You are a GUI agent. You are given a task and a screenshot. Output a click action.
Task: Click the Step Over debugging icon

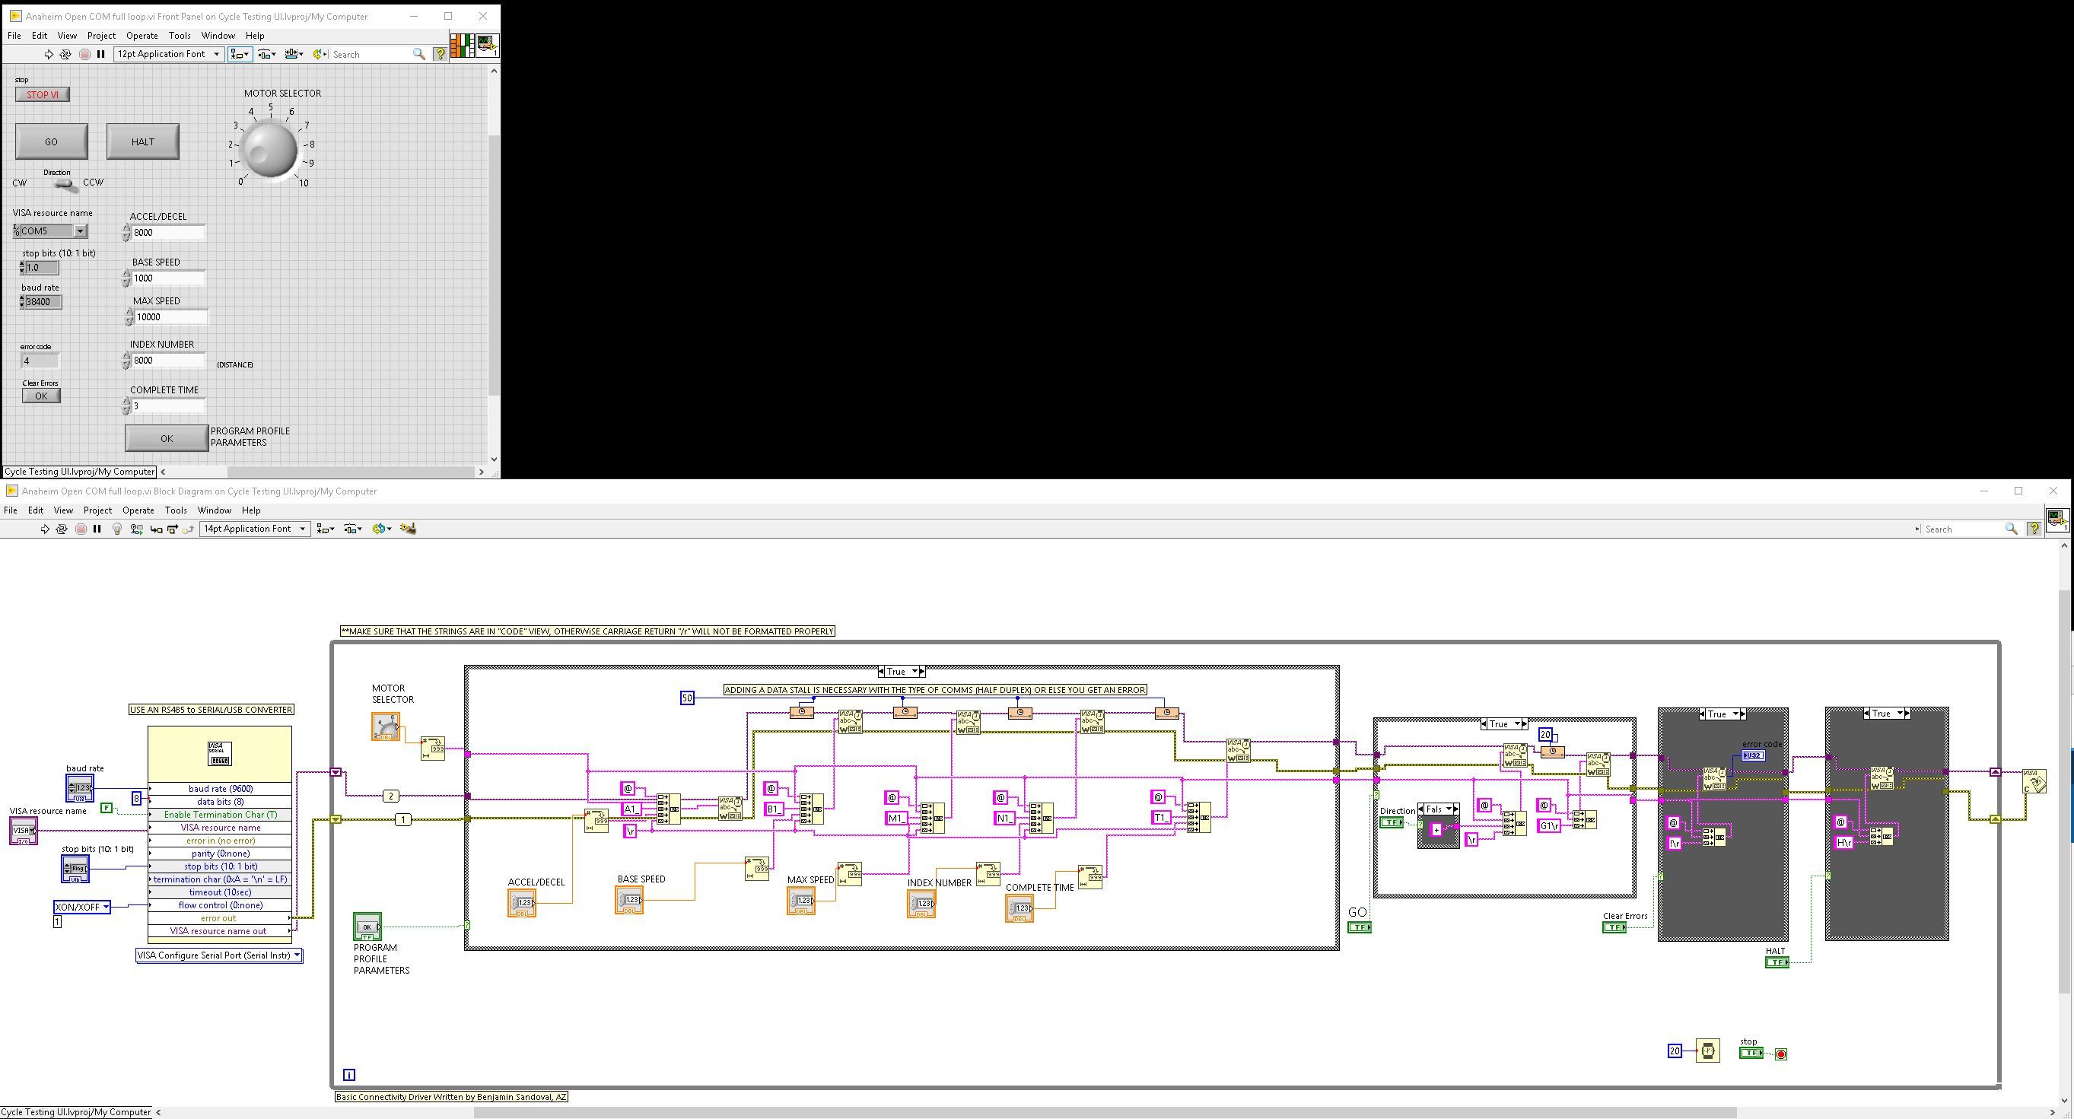pos(172,529)
